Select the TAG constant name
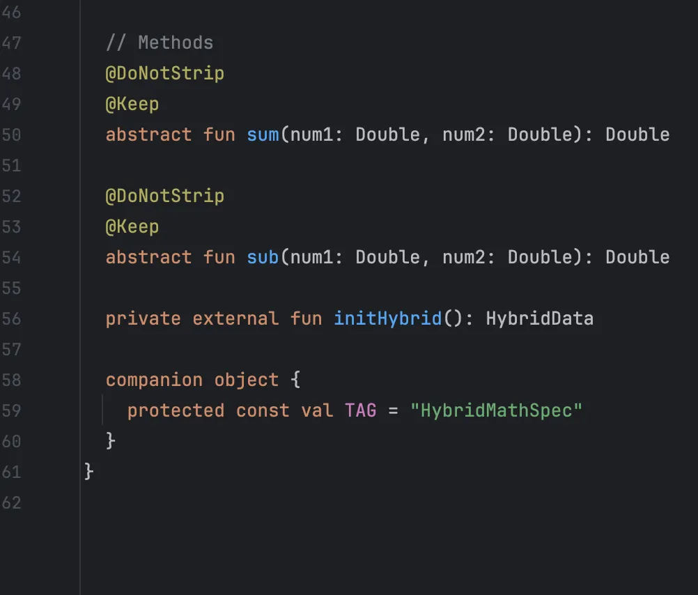This screenshot has height=595, width=698. (x=361, y=410)
